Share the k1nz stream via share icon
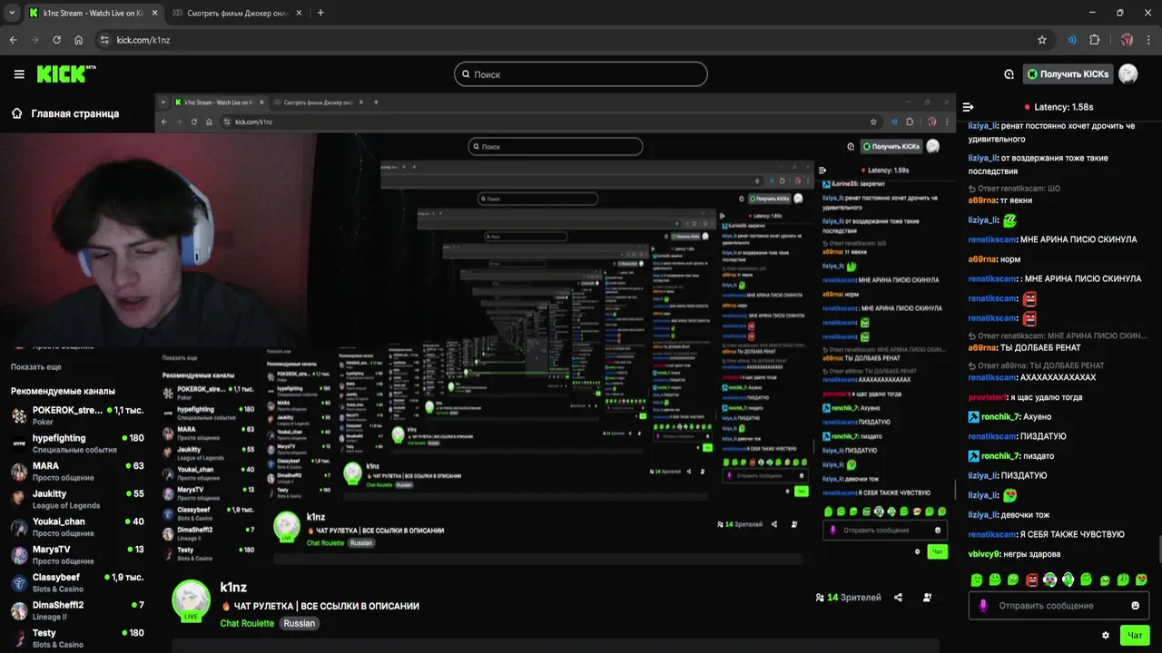This screenshot has width=1162, height=653. click(898, 598)
